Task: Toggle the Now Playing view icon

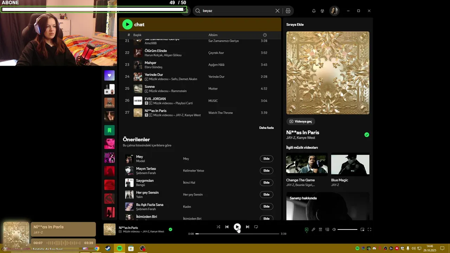Action: [307, 229]
